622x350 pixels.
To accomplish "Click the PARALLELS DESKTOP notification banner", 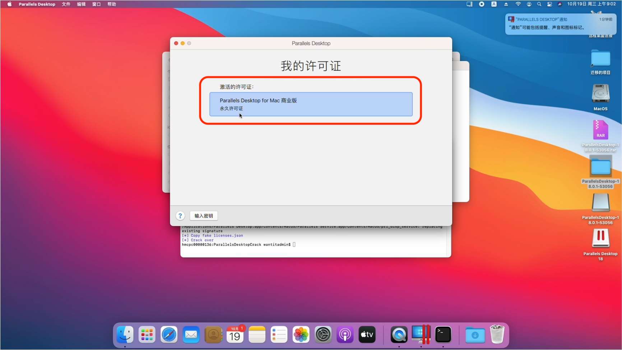I will pyautogui.click(x=561, y=24).
